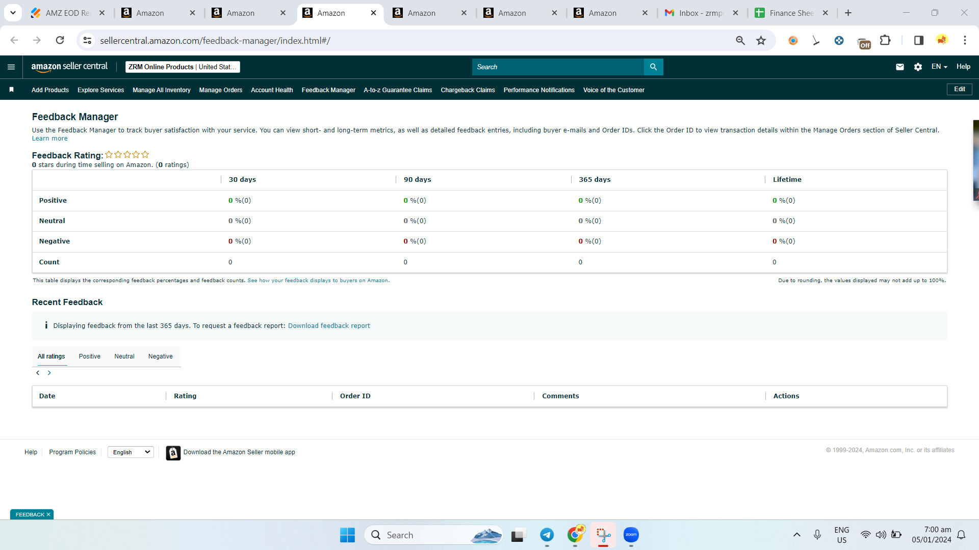
Task: Open the English language selector in footer
Action: tap(131, 452)
